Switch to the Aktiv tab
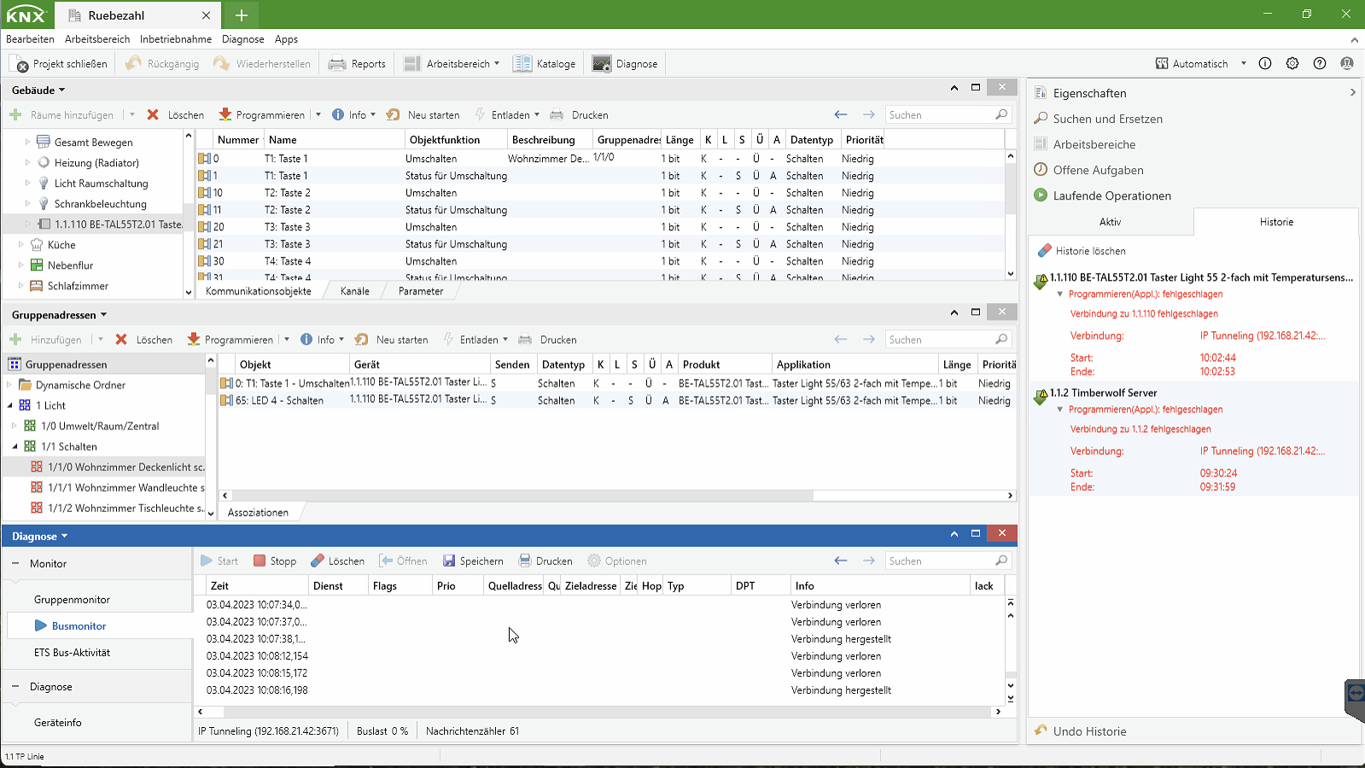This screenshot has height=768, width=1365. [x=1110, y=222]
